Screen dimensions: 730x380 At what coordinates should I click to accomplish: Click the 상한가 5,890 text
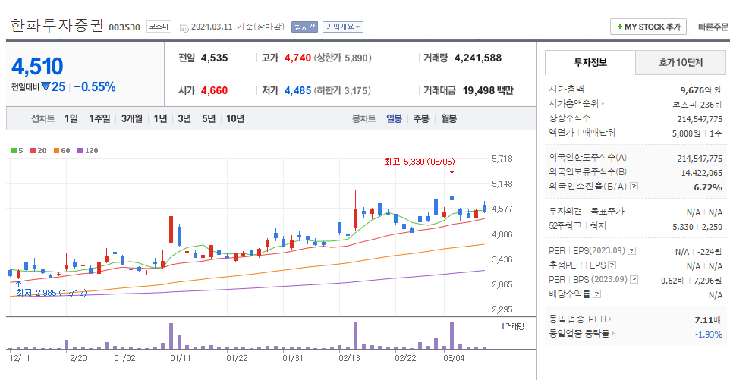click(343, 58)
